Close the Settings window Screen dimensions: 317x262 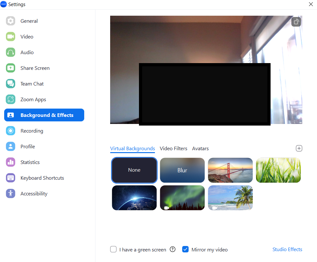pos(311,4)
